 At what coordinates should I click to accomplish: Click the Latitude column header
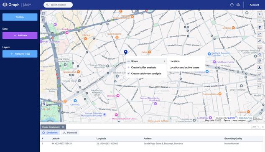[x=56, y=139]
